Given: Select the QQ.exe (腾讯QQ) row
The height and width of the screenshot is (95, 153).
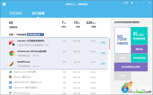Looking at the screenshot, I should [x=55, y=77].
